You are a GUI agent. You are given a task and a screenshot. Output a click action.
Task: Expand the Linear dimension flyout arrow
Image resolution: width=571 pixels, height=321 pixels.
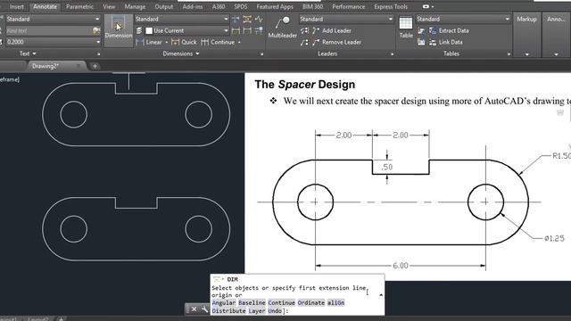point(167,43)
